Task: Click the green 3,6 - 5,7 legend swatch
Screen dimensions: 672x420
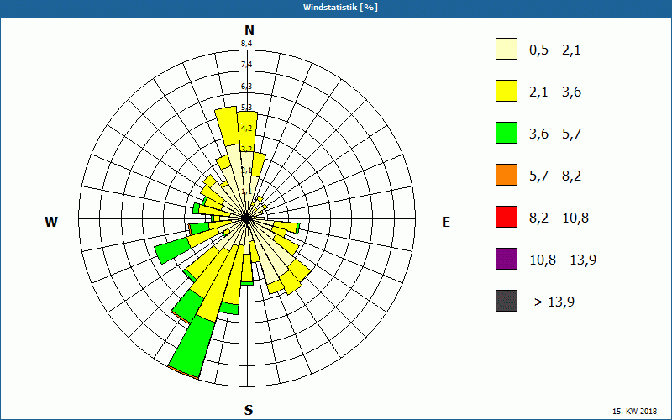Action: tap(507, 133)
